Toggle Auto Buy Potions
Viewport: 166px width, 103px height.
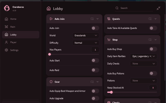(x=153, y=73)
